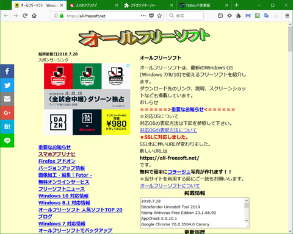Viewport: 293px width, 234px height.
Task: Open the Windows 7 対応情報 link
Action: (x=62, y=224)
